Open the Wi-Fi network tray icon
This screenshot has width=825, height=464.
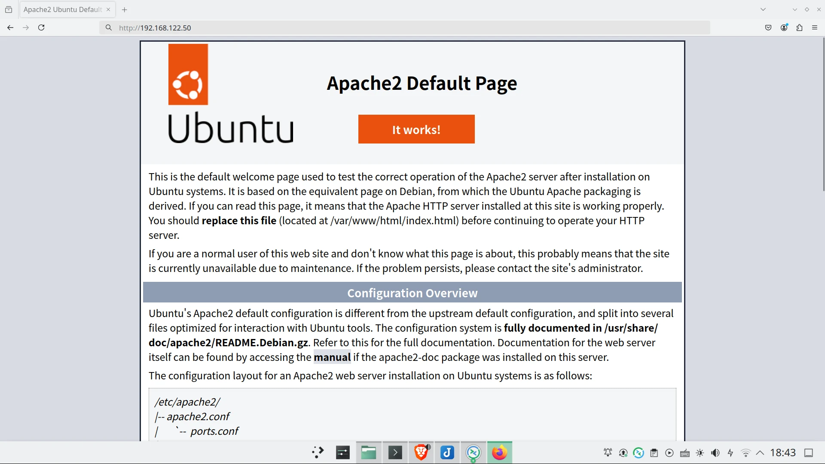746,453
